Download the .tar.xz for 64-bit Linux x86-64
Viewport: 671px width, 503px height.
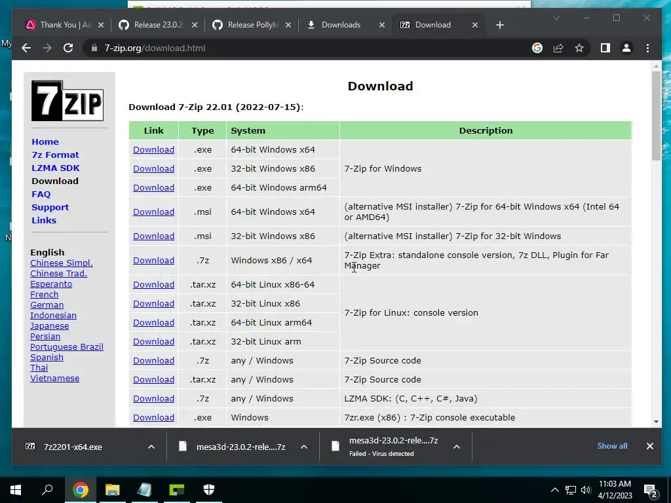point(153,285)
